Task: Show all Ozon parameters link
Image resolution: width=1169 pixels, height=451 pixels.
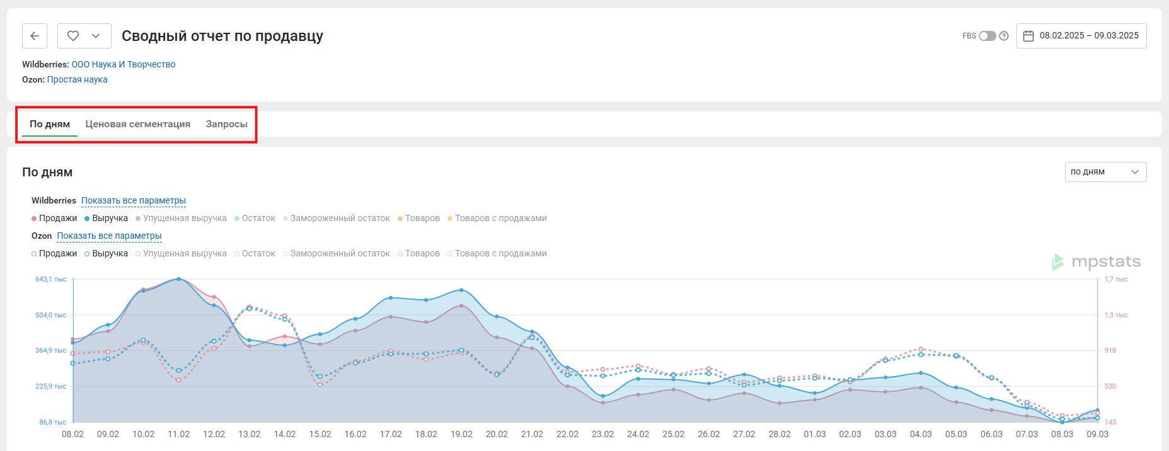Action: [x=109, y=236]
